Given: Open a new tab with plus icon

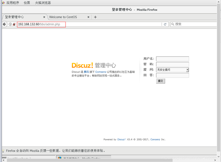Looking at the screenshot, I should tap(95, 17).
